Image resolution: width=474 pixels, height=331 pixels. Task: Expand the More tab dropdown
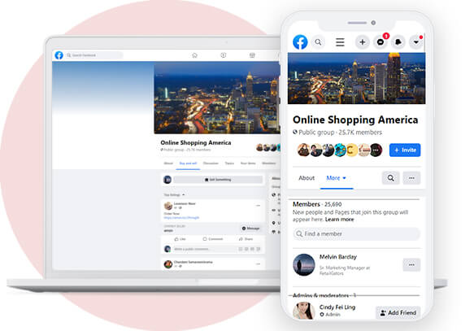pos(336,178)
